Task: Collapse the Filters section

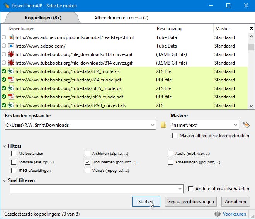Action: [x=5, y=146]
